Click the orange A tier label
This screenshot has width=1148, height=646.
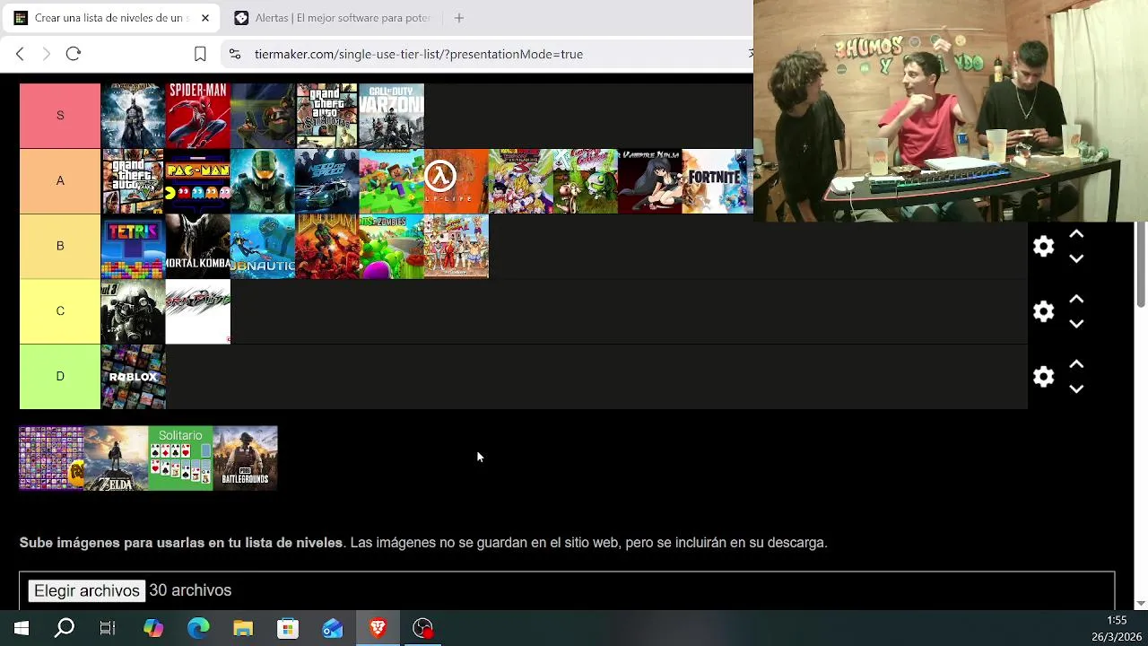pyautogui.click(x=60, y=181)
